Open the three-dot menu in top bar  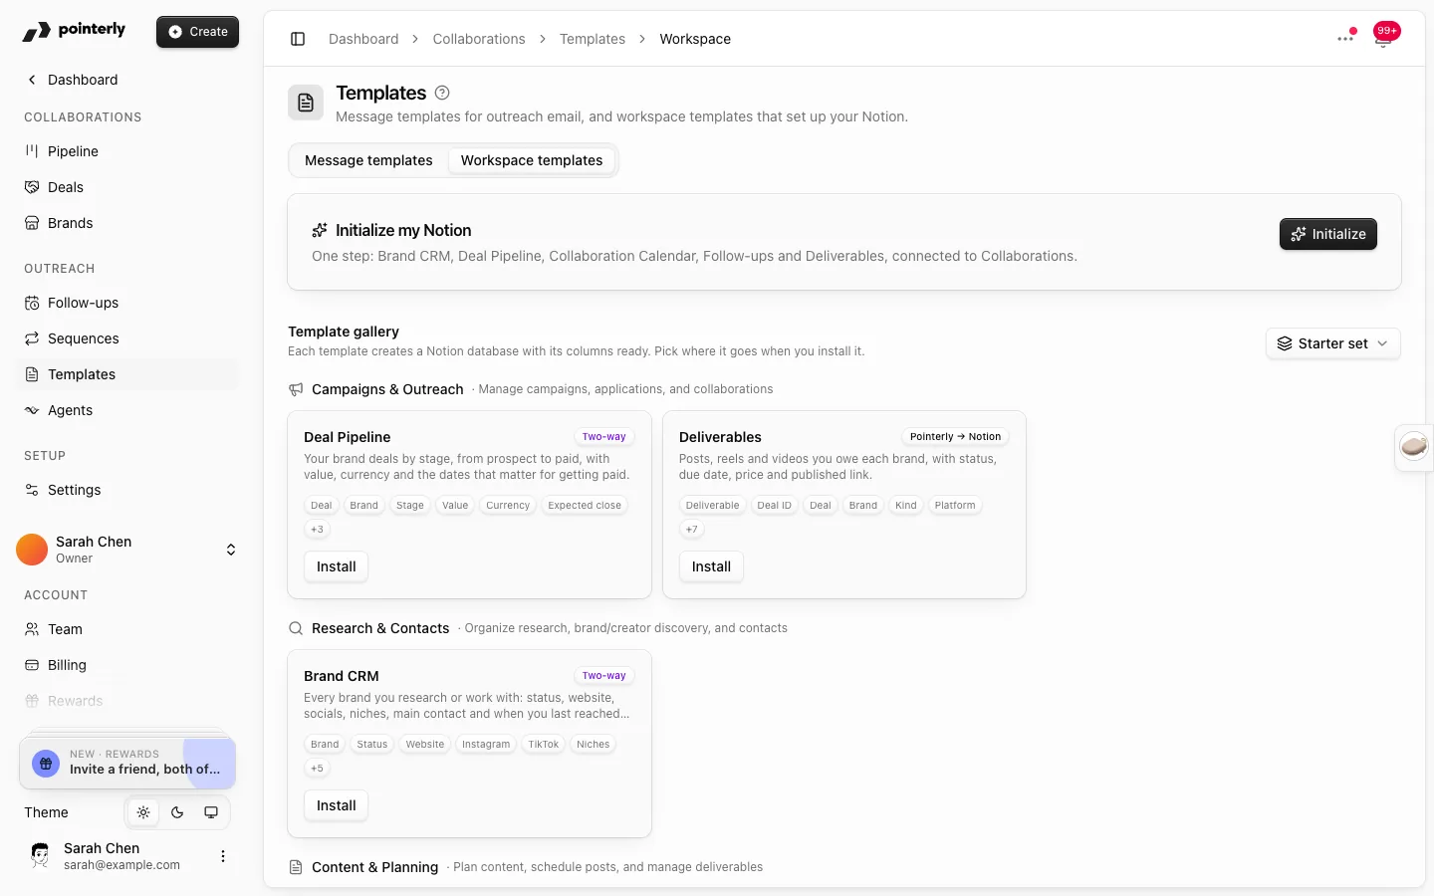[1345, 39]
